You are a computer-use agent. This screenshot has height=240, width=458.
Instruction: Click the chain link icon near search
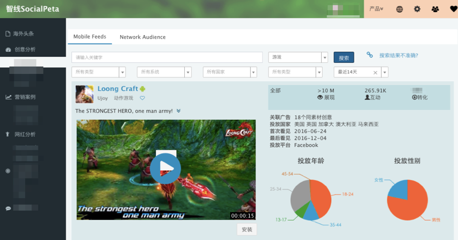(370, 55)
